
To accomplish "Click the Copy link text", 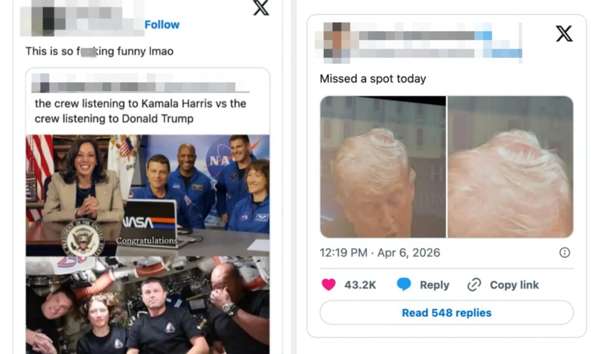I will point(514,285).
